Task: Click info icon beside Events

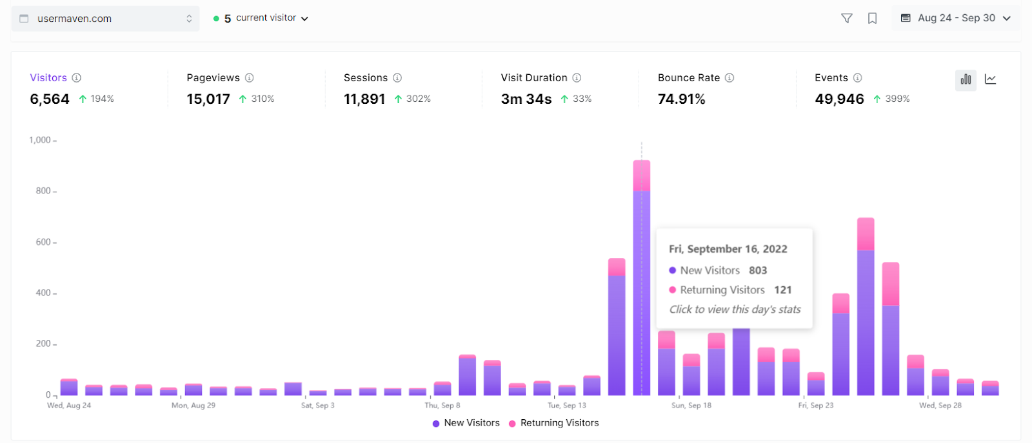Action: point(857,78)
